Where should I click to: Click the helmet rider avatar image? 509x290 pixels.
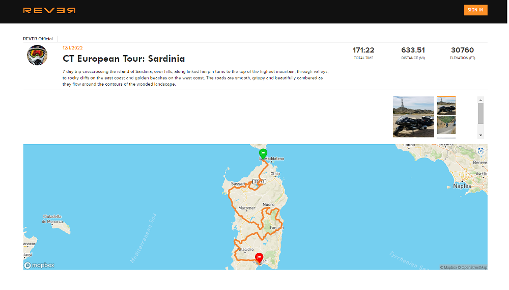37,55
